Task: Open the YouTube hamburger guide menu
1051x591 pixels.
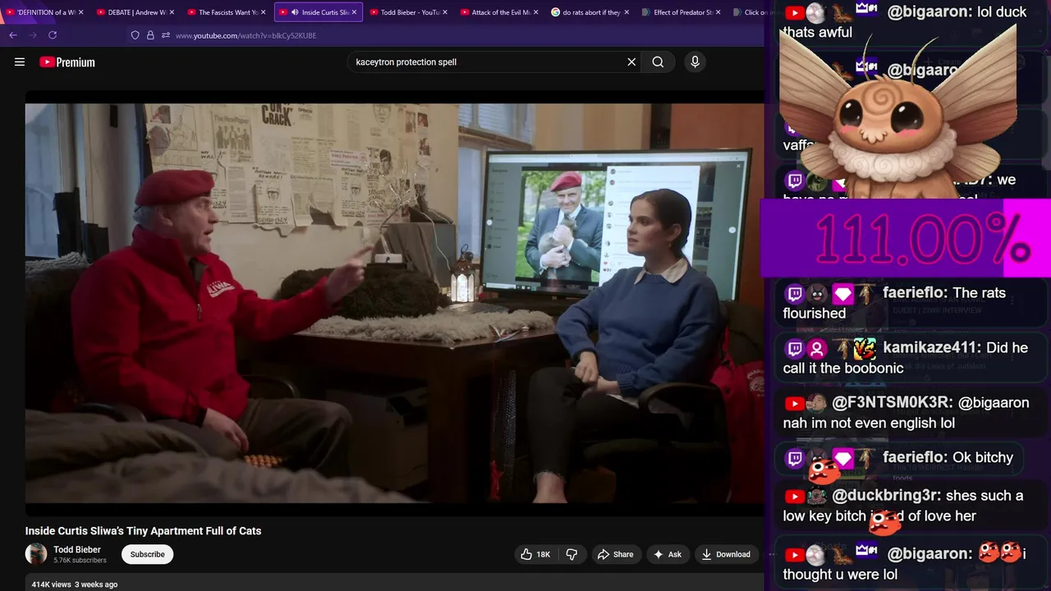Action: click(x=20, y=62)
